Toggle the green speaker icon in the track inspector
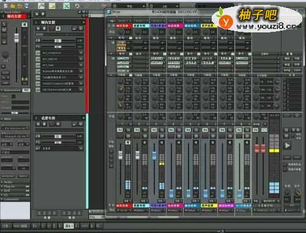The image size is (306, 233). coord(24,24)
